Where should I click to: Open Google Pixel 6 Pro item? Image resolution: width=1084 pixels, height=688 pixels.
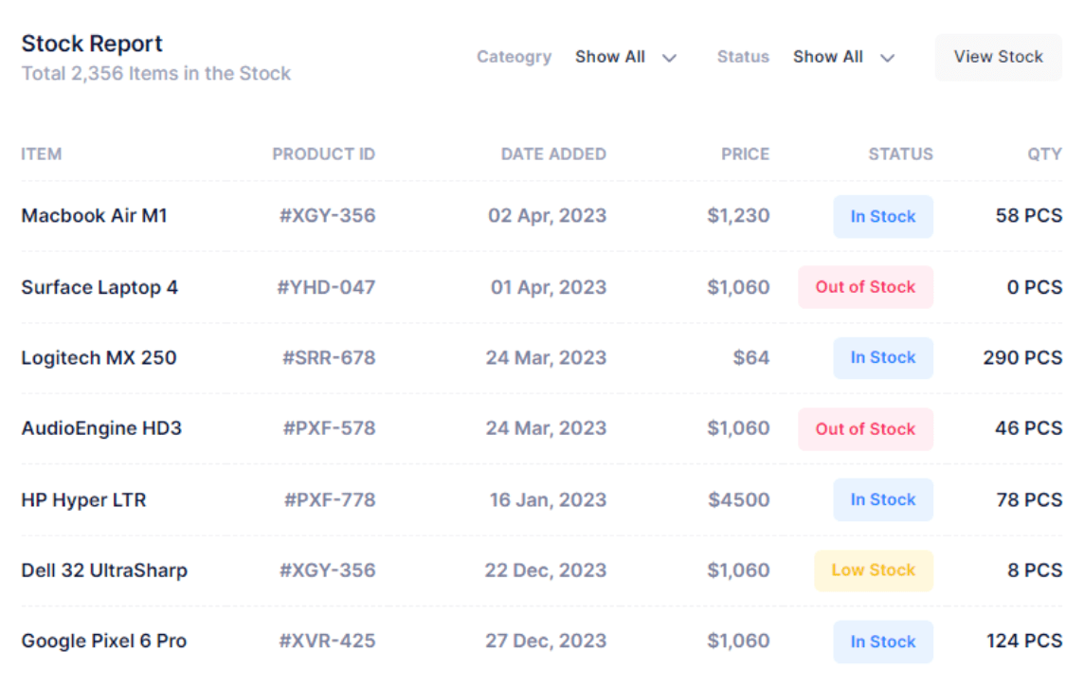pos(104,641)
